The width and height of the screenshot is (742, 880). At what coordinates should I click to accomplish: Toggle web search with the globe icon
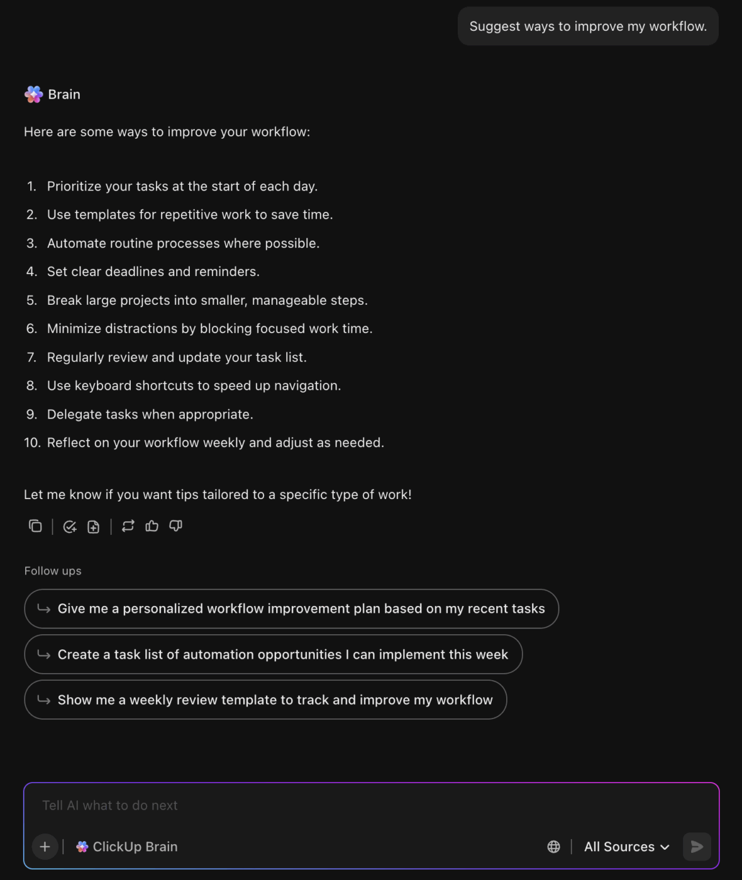click(x=554, y=847)
